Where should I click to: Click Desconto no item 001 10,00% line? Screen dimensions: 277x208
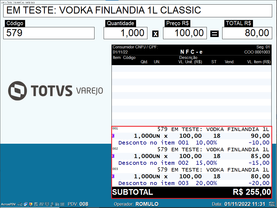(x=167, y=143)
